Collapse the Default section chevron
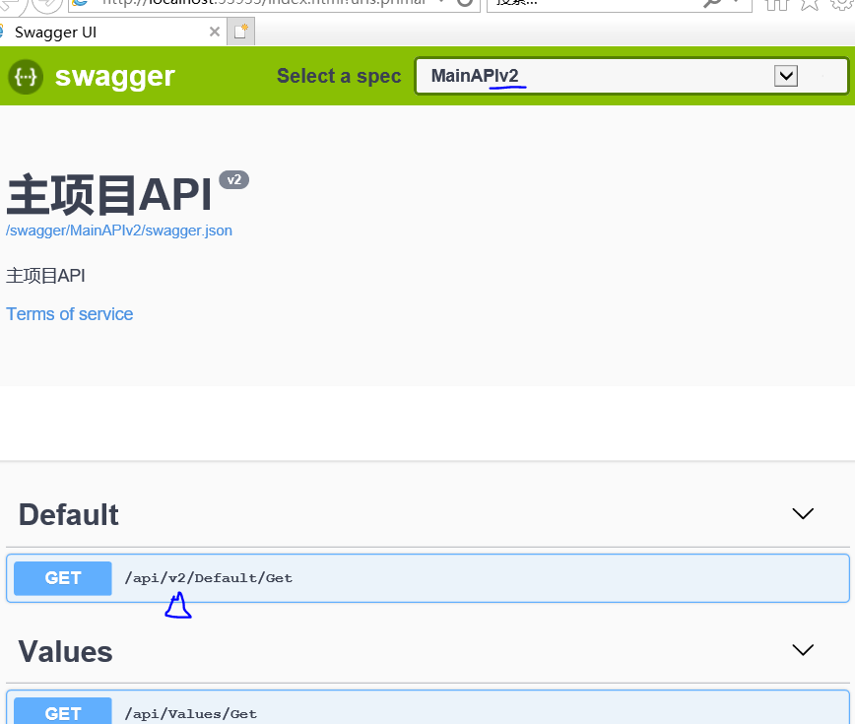 803,513
